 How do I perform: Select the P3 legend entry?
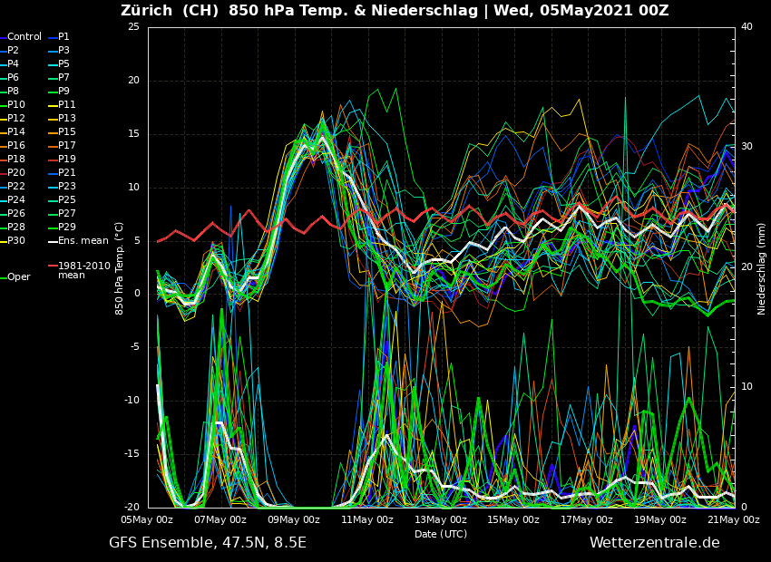point(60,50)
